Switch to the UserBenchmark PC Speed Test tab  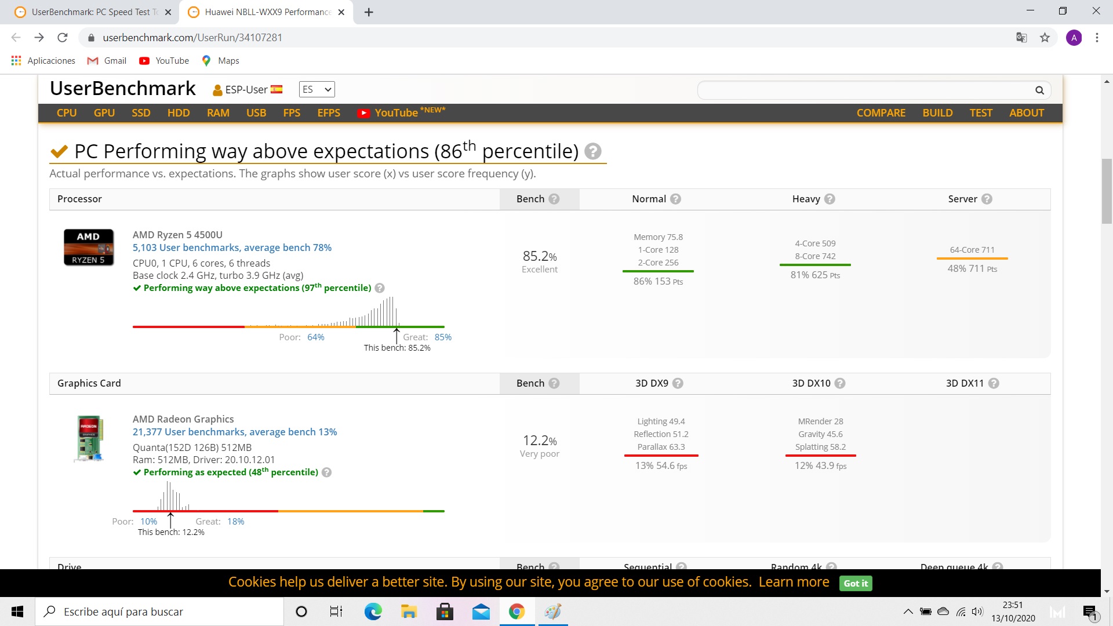click(x=93, y=12)
